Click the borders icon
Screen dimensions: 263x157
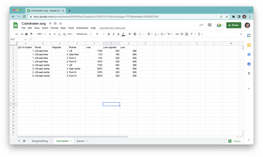135,34
